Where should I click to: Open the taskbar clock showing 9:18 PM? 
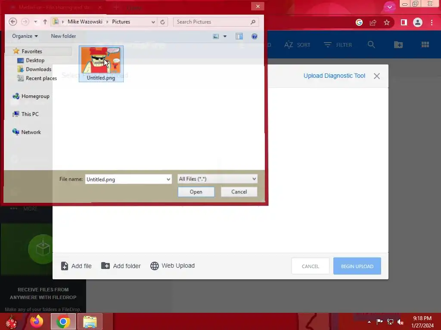pyautogui.click(x=422, y=322)
